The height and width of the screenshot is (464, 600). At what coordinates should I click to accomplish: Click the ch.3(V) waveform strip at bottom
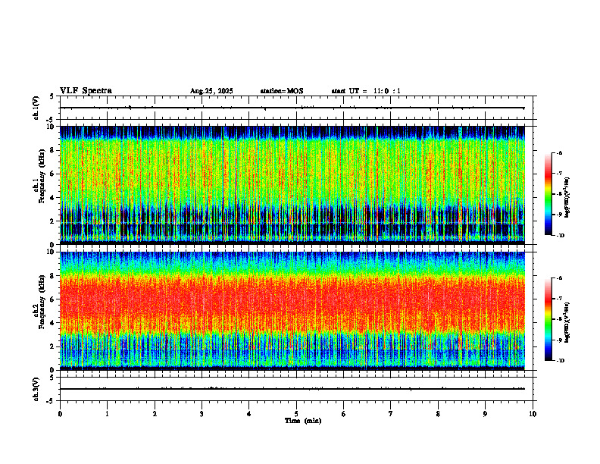296,389
